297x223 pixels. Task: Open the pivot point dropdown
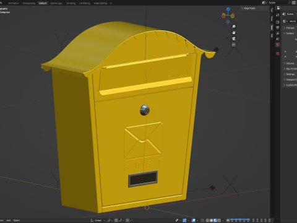110,221
